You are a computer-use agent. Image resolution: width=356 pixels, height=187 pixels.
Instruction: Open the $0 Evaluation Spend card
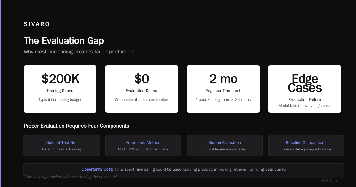142,89
